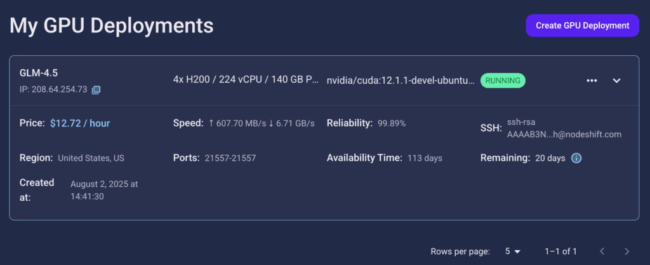Click the $12.72 / hour price
The width and height of the screenshot is (650, 265).
(80, 123)
